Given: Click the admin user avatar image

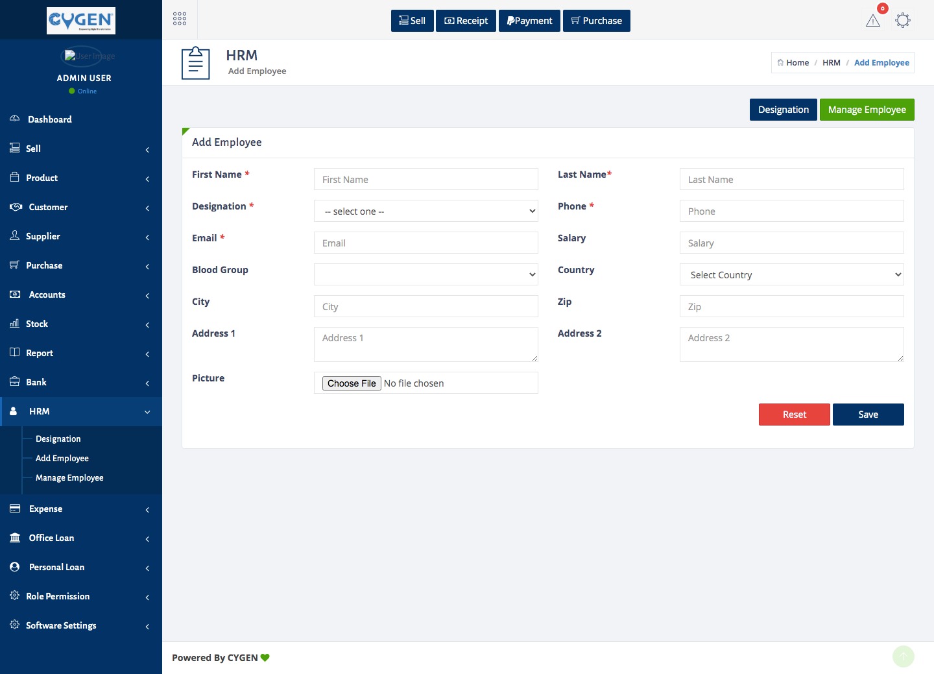Looking at the screenshot, I should pos(82,56).
